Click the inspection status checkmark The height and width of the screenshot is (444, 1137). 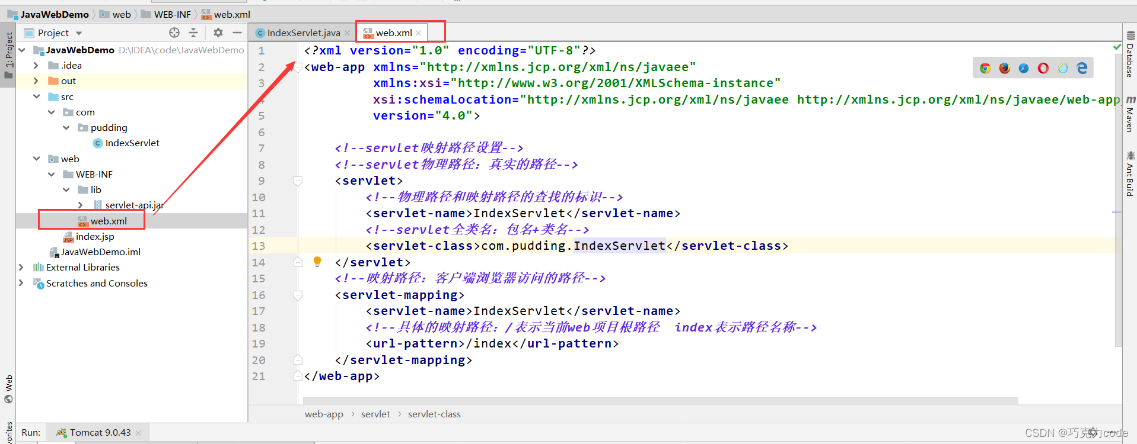click(x=1117, y=47)
